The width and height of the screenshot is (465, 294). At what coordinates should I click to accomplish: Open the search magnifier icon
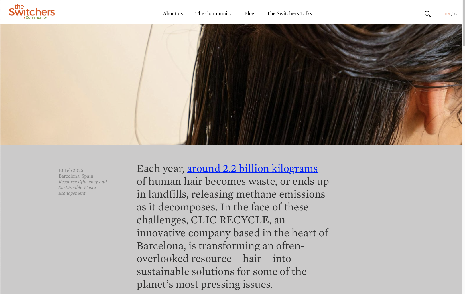[x=427, y=14]
